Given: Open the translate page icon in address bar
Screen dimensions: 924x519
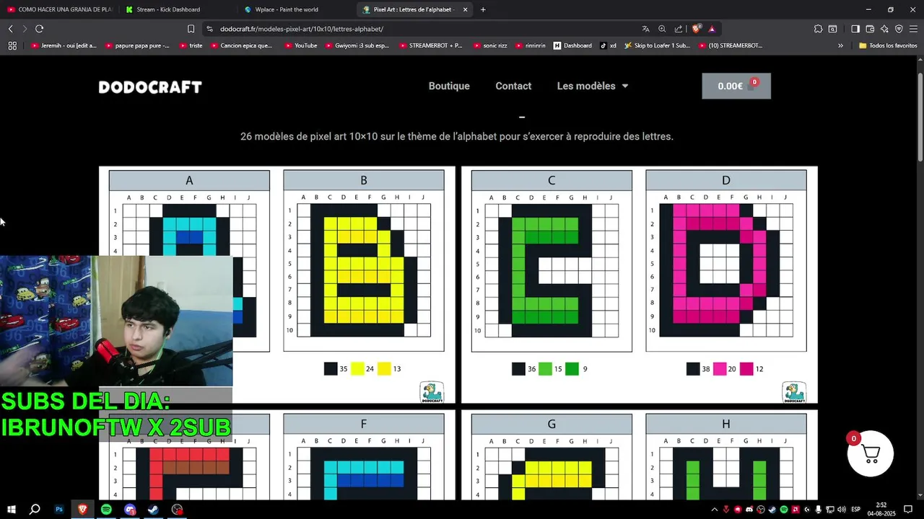Looking at the screenshot, I should 645,29.
